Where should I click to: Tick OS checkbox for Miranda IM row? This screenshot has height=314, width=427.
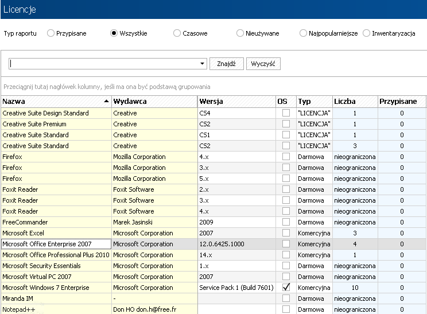286,298
